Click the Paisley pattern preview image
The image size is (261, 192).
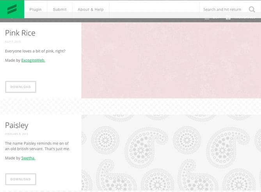pos(171,153)
